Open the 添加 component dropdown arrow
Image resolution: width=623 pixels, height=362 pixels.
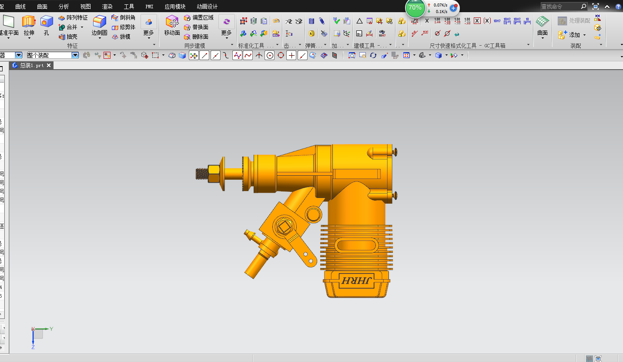point(584,35)
